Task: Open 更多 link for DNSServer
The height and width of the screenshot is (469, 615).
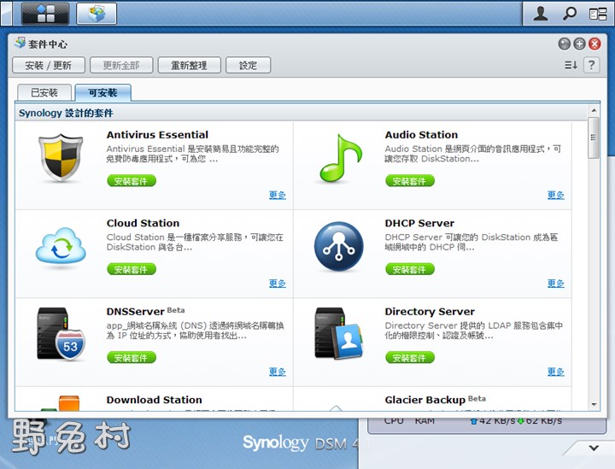Action: coord(278,372)
